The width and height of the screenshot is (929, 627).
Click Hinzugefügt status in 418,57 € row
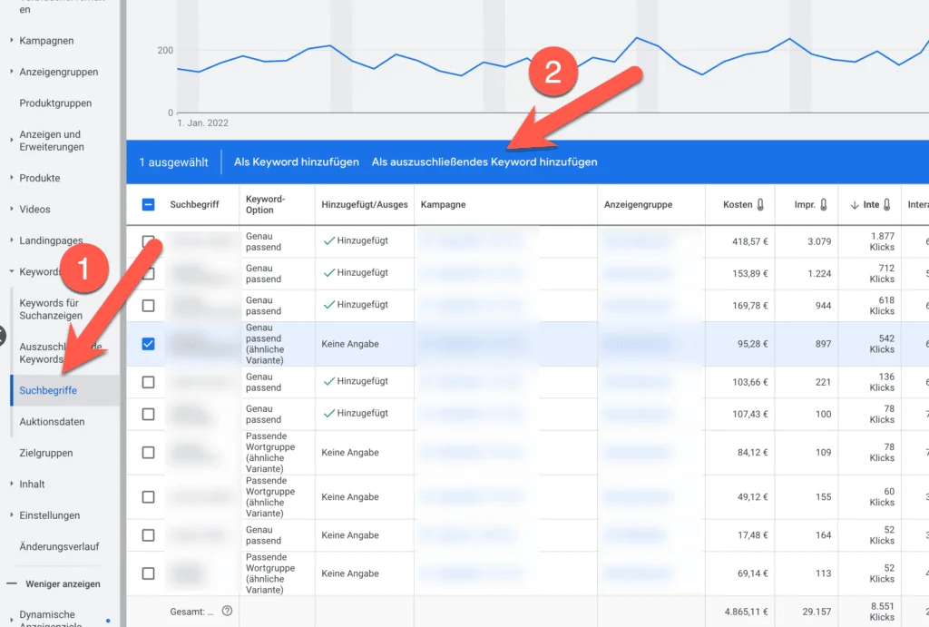point(356,240)
